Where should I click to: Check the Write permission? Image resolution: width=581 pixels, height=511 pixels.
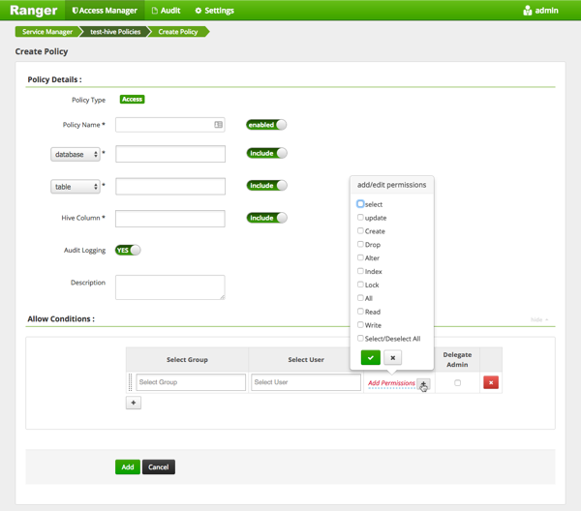pyautogui.click(x=360, y=325)
